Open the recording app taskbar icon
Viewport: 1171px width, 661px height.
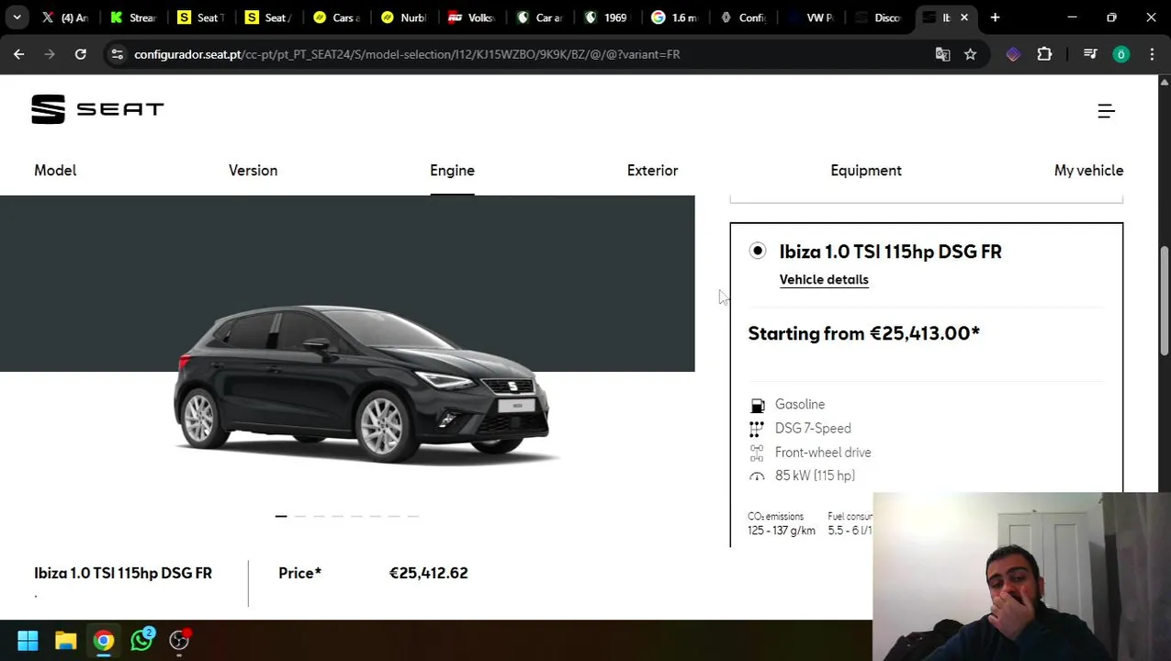click(179, 640)
